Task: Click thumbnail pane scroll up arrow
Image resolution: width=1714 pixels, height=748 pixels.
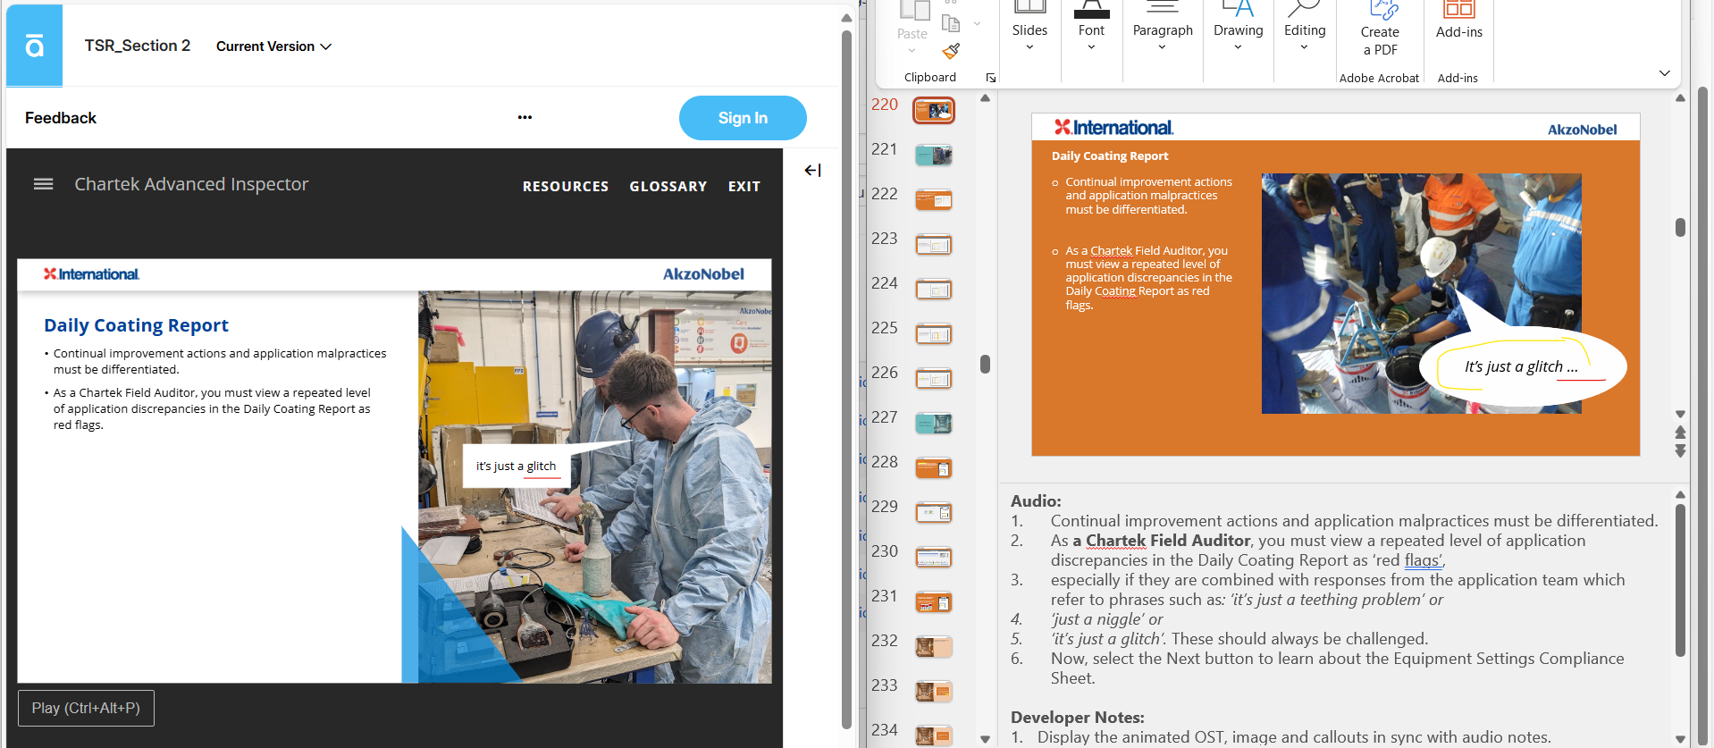Action: click(x=985, y=98)
